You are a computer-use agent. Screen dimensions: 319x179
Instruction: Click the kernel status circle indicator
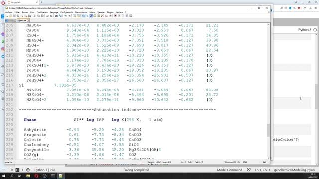[315, 30]
